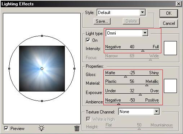Click the top handle of the light circle
This screenshot has height=134, width=183.
[x=42, y=36]
